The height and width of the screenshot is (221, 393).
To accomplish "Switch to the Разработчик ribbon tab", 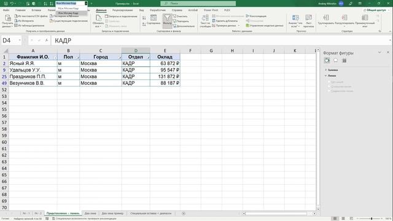I will (x=158, y=10).
